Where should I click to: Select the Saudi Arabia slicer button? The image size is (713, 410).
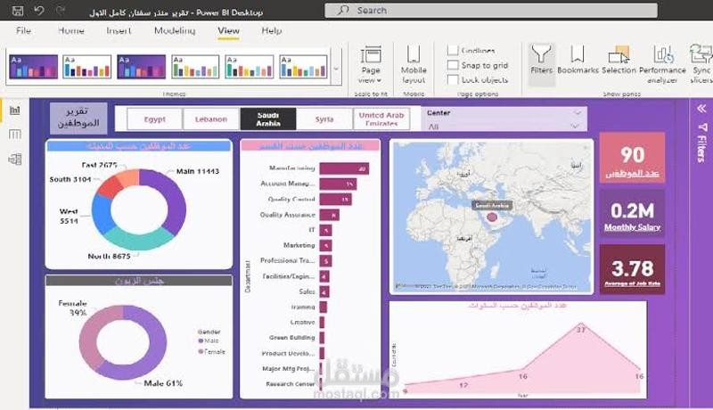268,119
